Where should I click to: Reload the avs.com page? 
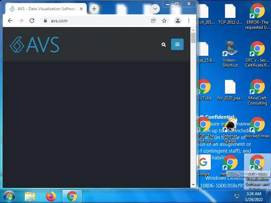[32, 21]
